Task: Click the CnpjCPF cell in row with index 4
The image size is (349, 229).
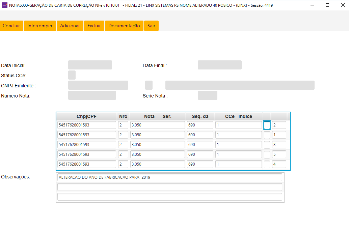Action: click(x=87, y=164)
